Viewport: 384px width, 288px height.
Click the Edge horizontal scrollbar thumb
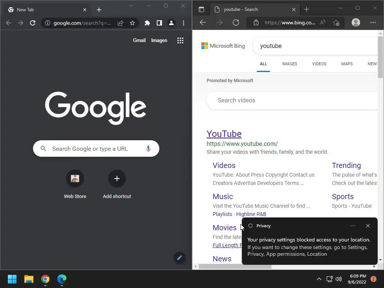235,267
